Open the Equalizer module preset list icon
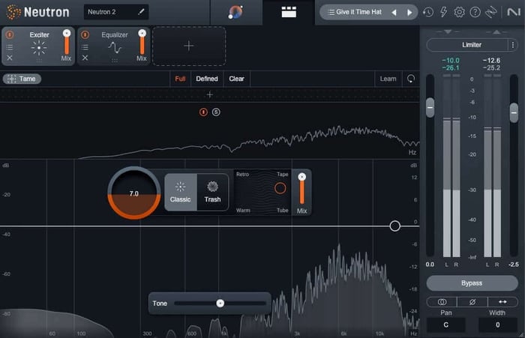 [x=85, y=47]
